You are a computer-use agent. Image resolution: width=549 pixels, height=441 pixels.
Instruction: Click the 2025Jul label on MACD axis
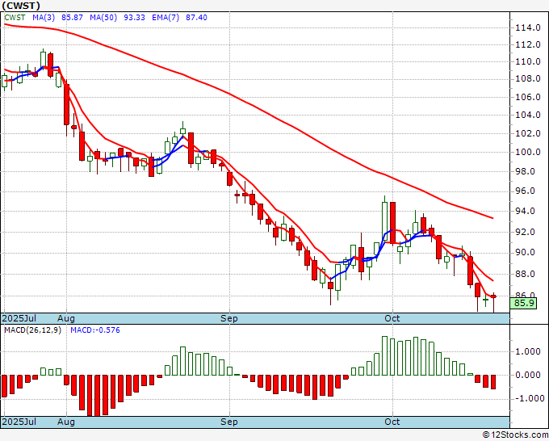[x=19, y=422]
